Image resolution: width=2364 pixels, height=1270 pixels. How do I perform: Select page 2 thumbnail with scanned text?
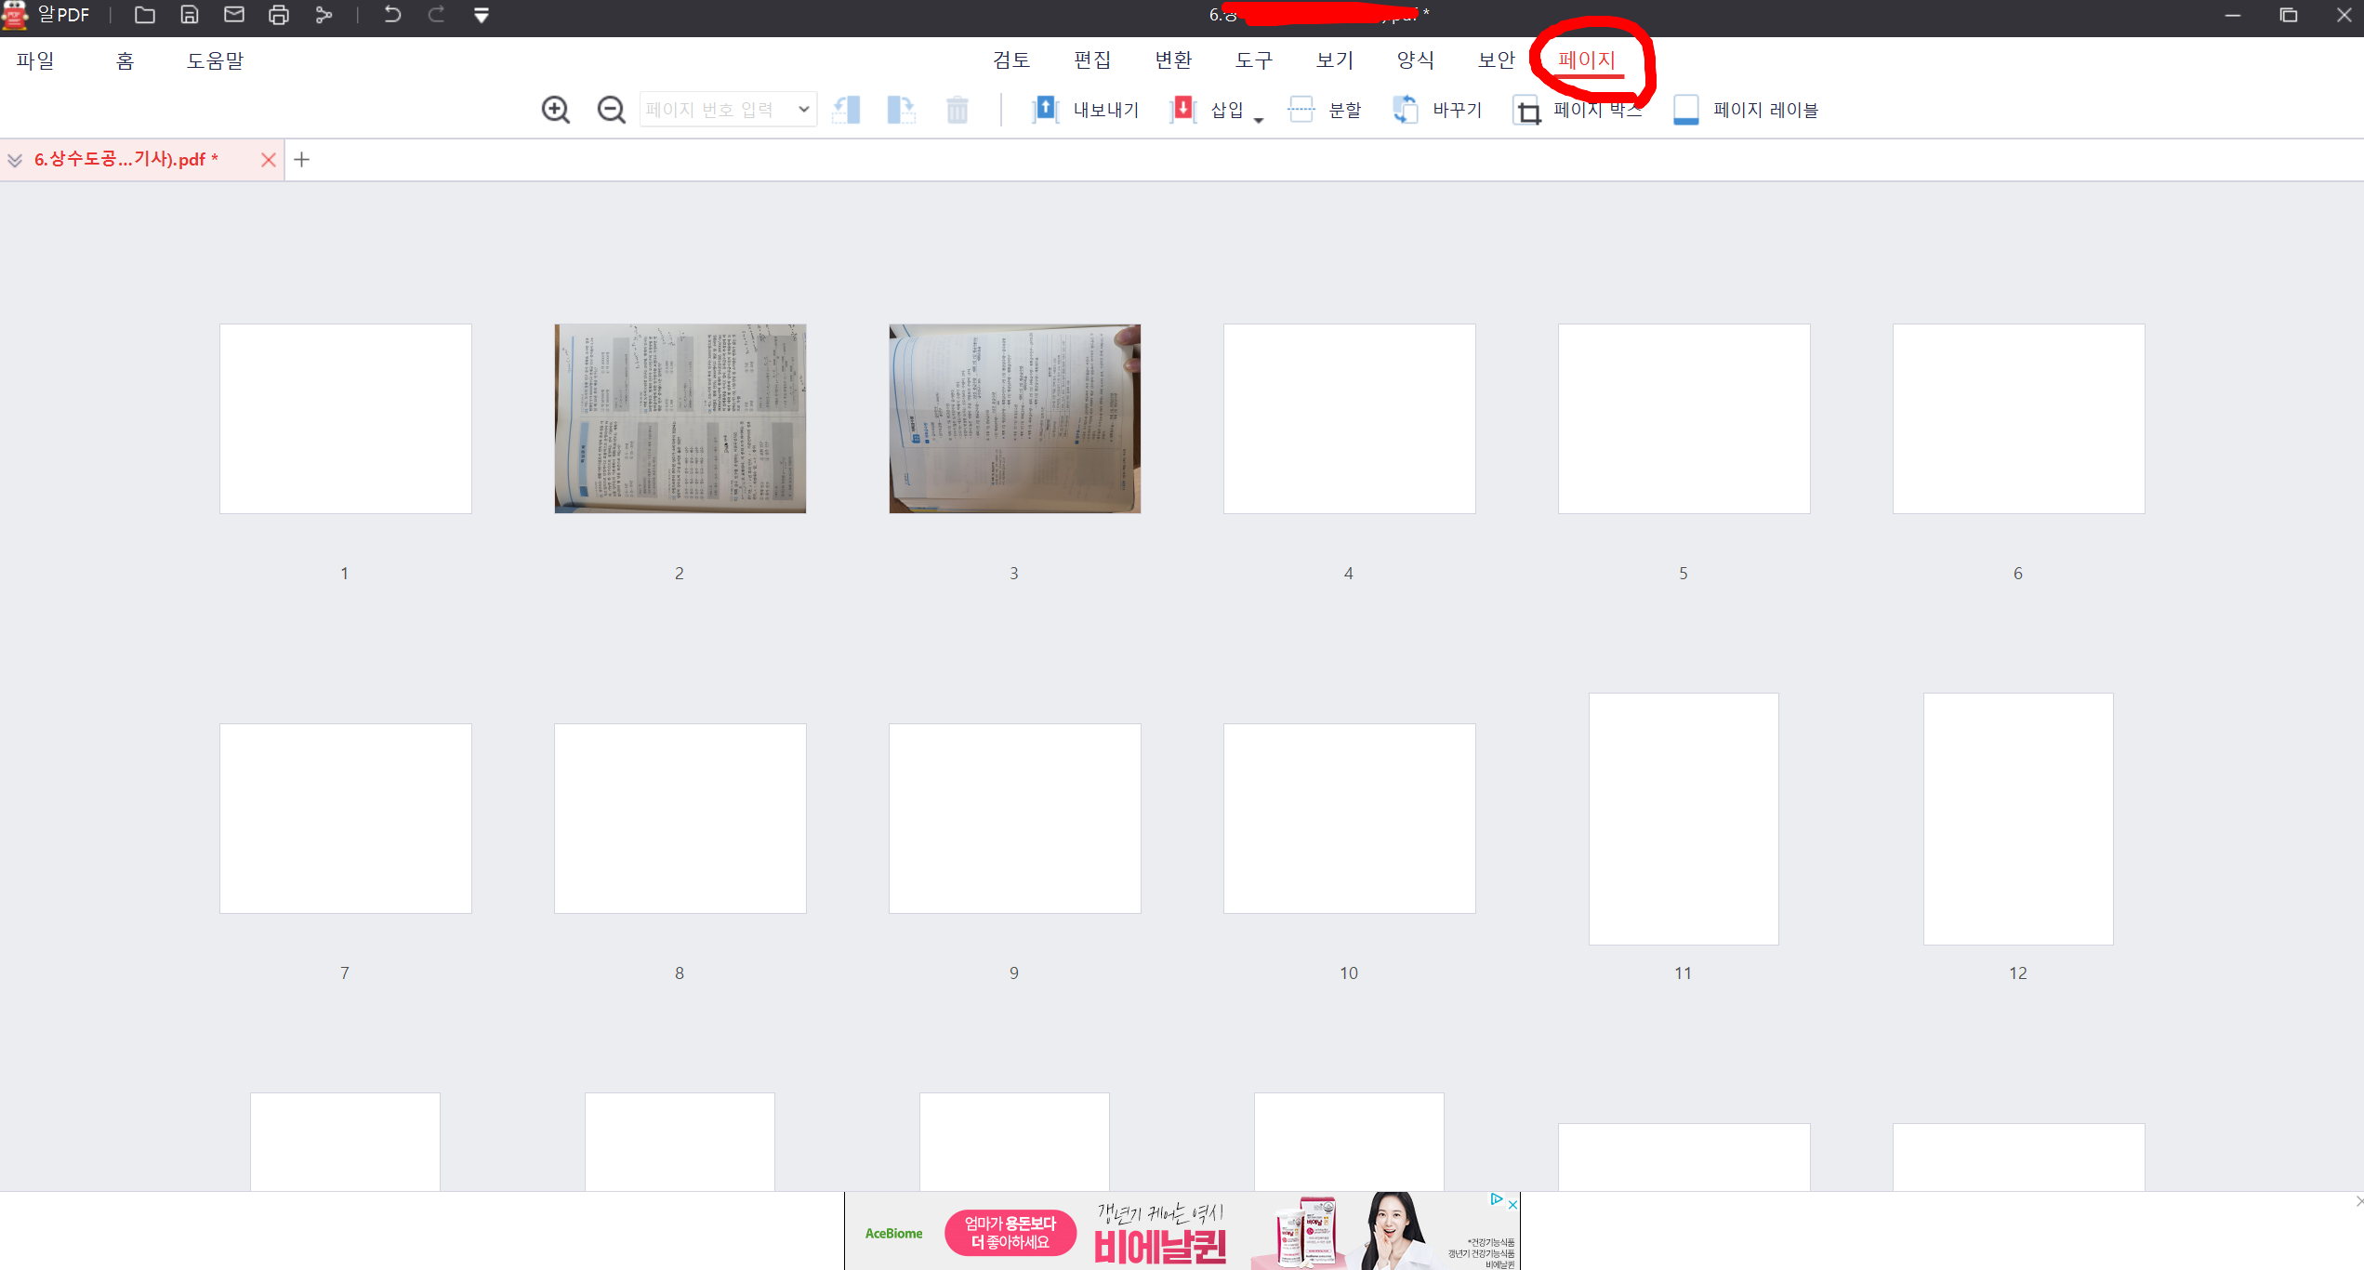[680, 418]
